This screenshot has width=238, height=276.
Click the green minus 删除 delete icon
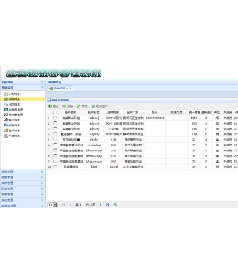(x=64, y=106)
